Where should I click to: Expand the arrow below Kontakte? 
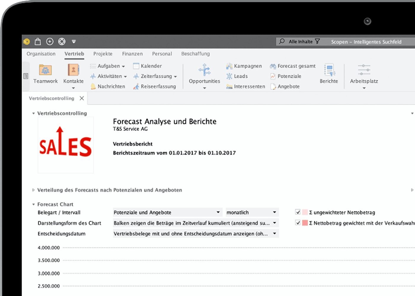[x=73, y=88]
